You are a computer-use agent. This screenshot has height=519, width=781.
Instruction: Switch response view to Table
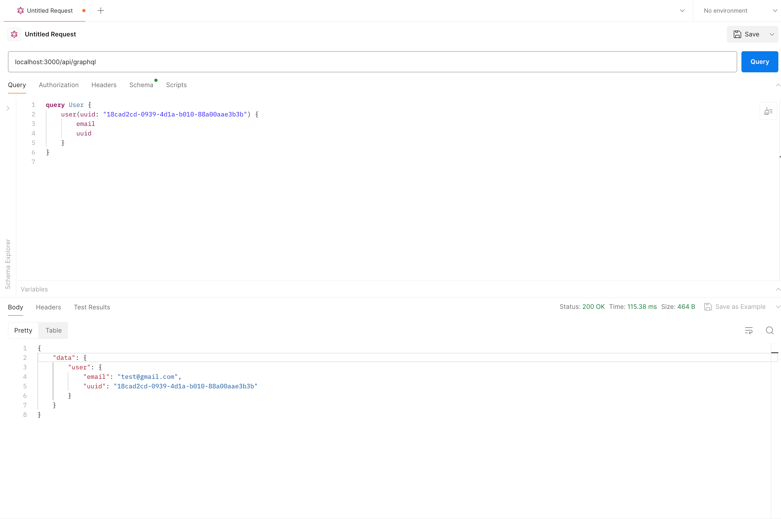click(53, 330)
